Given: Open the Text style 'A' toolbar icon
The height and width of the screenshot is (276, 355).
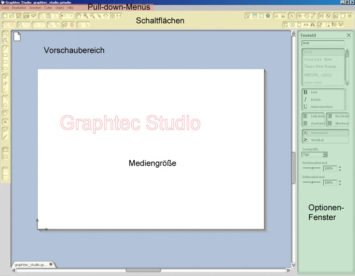Looking at the screenshot, I should 291,16.
